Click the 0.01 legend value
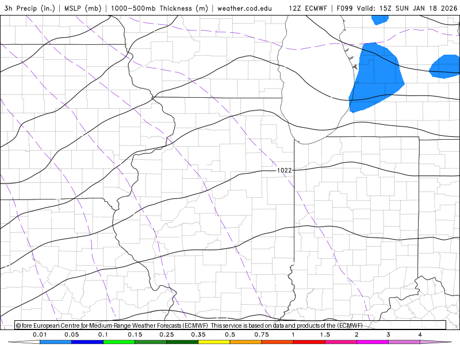The image size is (460, 345). (40, 335)
